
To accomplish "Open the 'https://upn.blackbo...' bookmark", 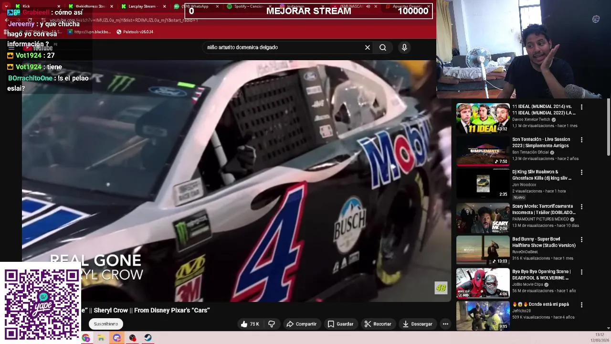I will click(x=89, y=32).
